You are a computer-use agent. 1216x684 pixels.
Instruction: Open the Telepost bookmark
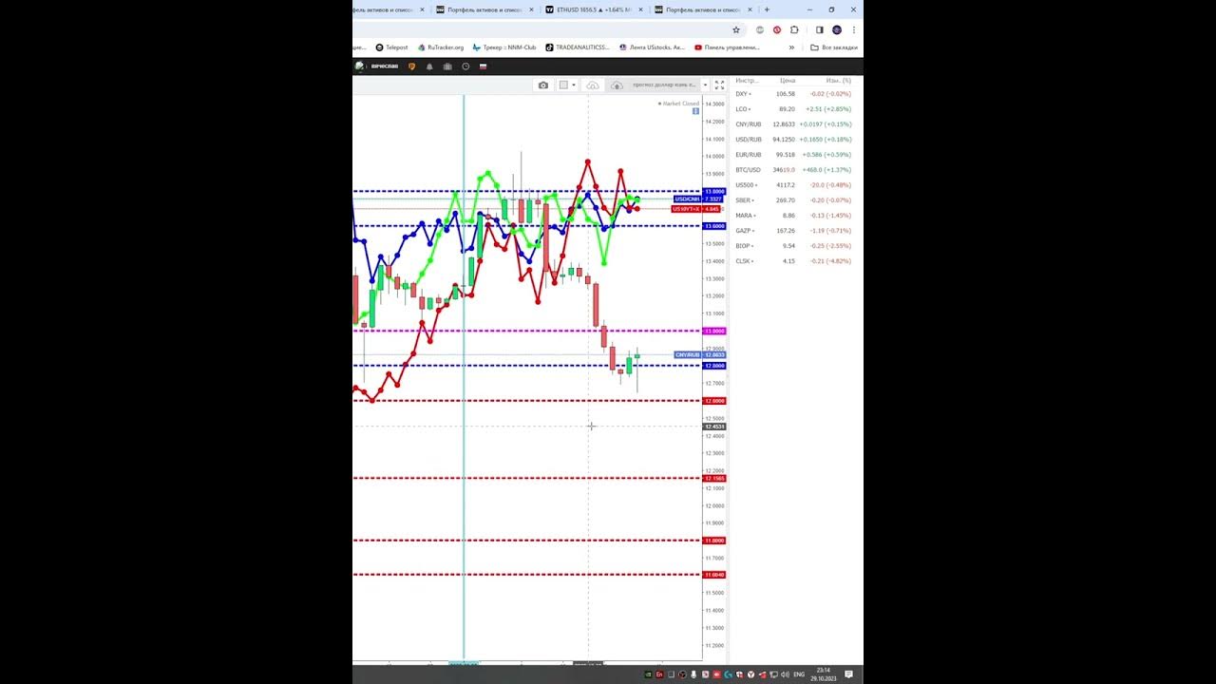[391, 47]
